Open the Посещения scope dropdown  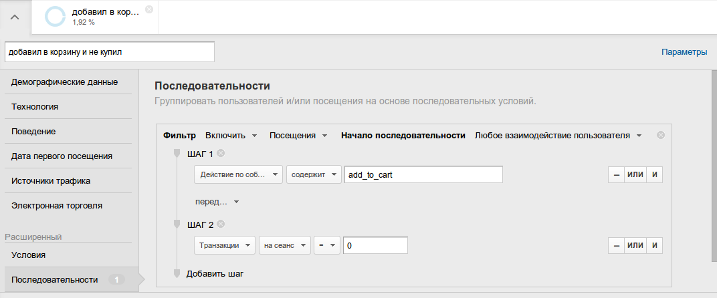pyautogui.click(x=298, y=136)
